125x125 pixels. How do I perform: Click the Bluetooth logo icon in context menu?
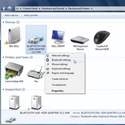[48, 60]
